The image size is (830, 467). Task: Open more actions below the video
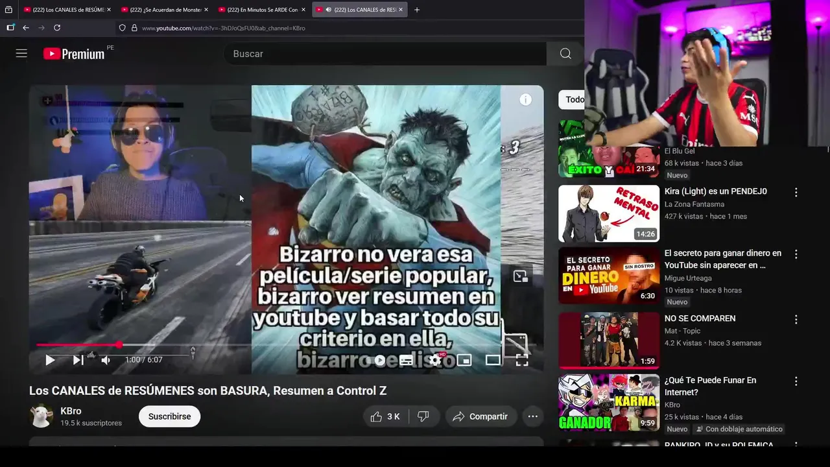[533, 416]
